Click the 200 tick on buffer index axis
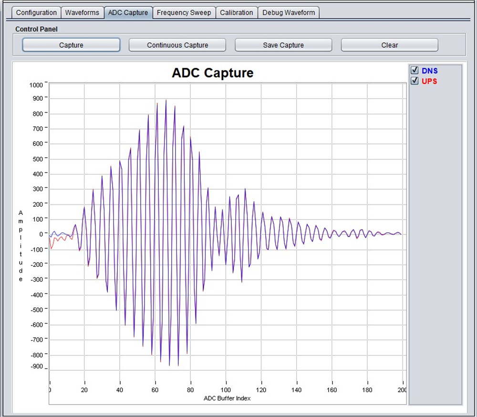Viewport: 477px width, 417px height. (x=402, y=390)
